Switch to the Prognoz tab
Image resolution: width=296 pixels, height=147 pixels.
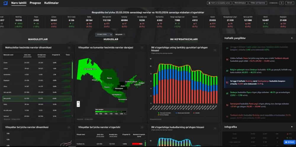click(x=35, y=3)
